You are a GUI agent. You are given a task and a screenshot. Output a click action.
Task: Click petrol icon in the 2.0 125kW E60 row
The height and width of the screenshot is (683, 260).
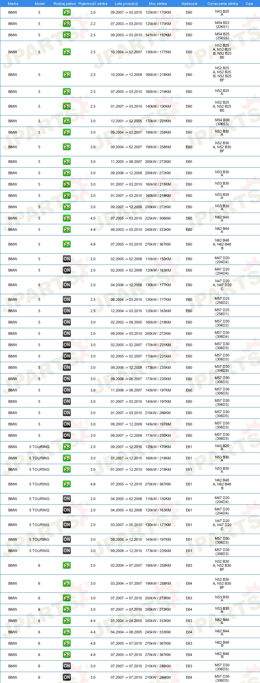pos(67,13)
